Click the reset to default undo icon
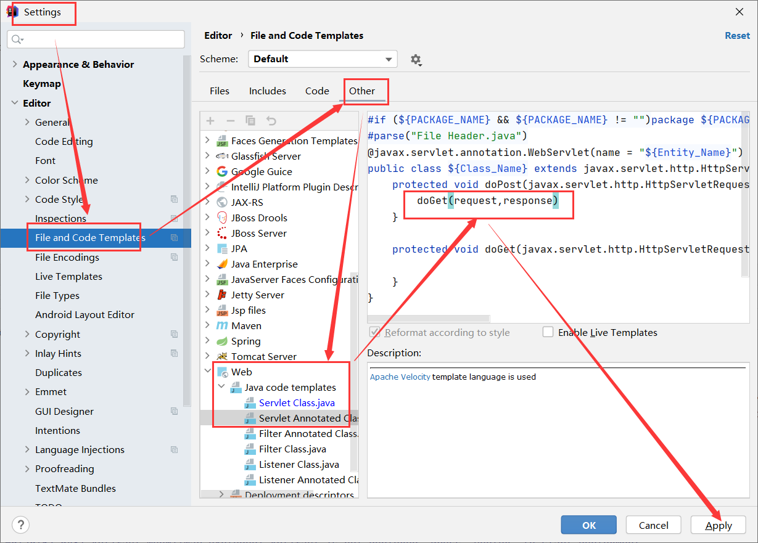Screen dimensions: 758x543 click(271, 121)
